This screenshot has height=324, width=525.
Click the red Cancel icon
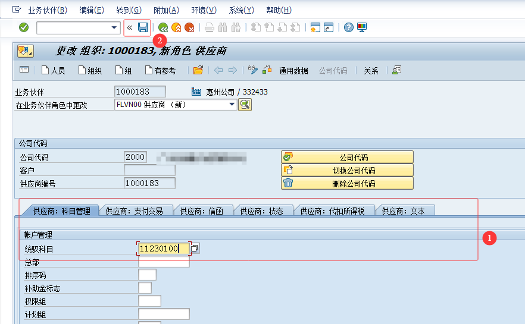[x=189, y=27]
